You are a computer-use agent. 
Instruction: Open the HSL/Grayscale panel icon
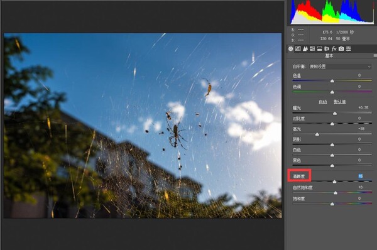(x=312, y=49)
